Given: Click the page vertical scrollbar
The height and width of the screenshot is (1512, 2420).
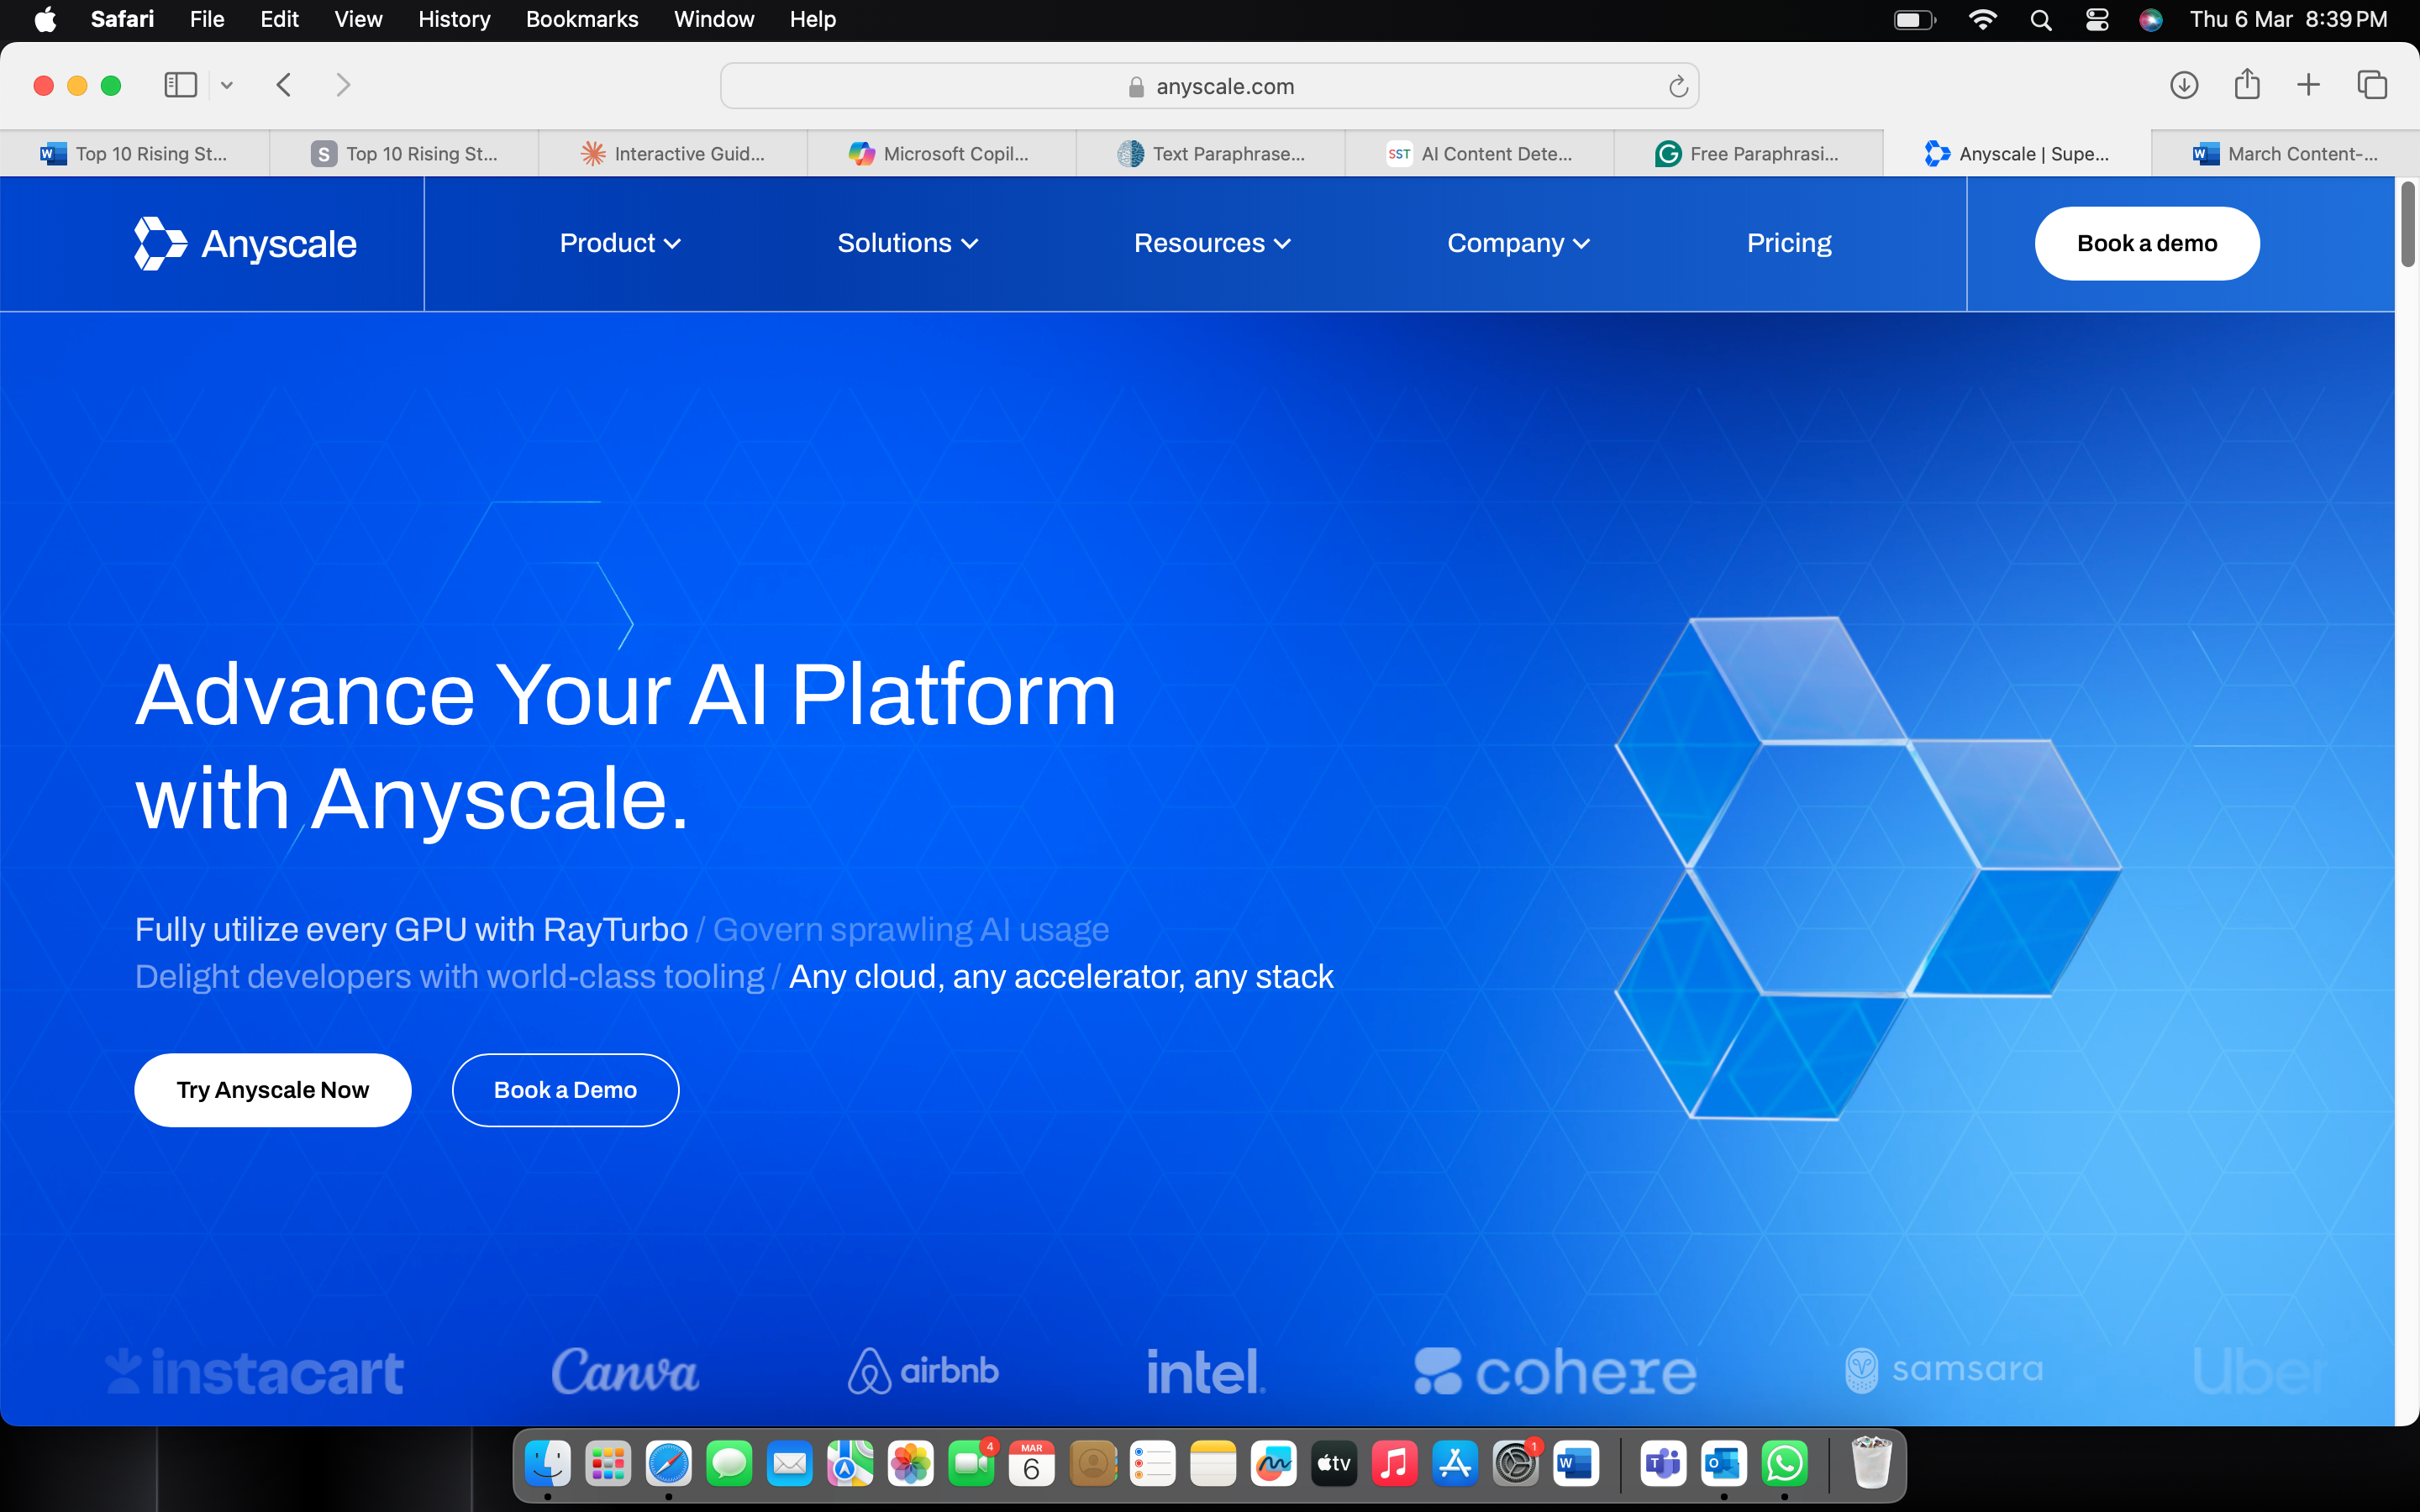Looking at the screenshot, I should (2407, 225).
